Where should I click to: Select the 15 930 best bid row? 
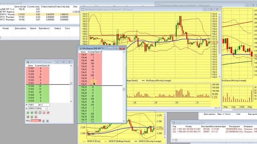coord(37,86)
